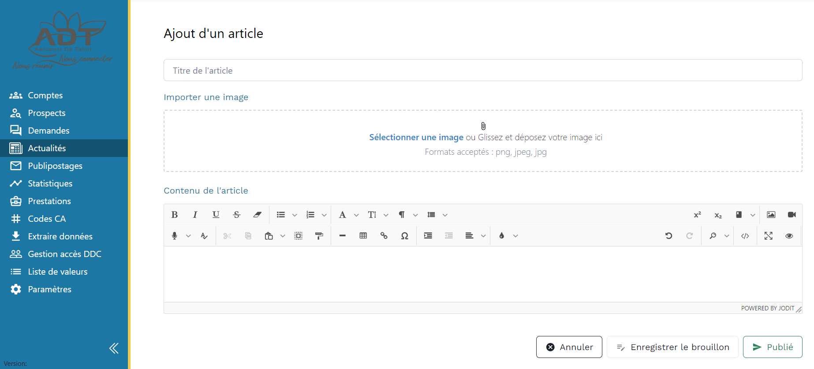Open fill color dropdown arrow
Screen dimensions: 814x369
tap(515, 236)
